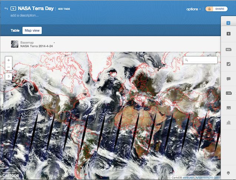The width and height of the screenshot is (236, 180).
Task: Open the legends panel icon
Action: pos(229,108)
